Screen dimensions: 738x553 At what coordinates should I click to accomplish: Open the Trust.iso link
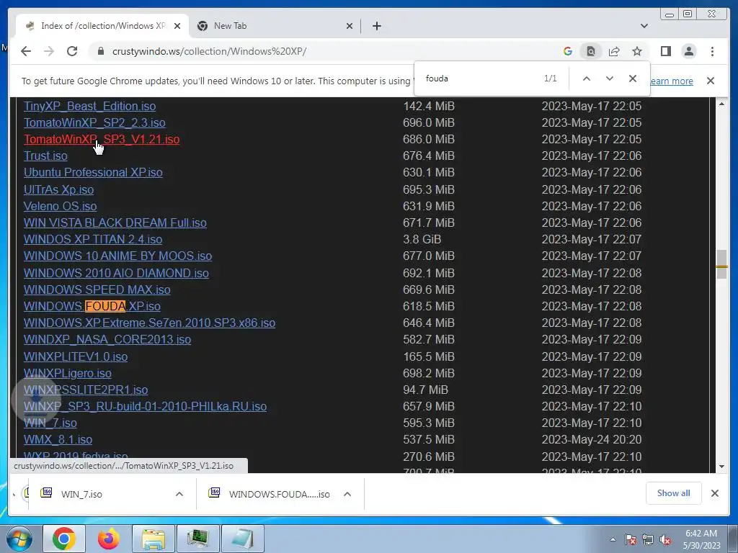point(45,156)
